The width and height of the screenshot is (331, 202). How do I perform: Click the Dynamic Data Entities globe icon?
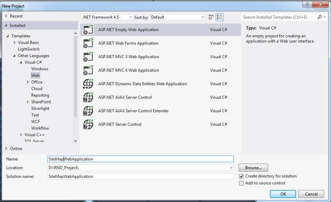coord(88,84)
